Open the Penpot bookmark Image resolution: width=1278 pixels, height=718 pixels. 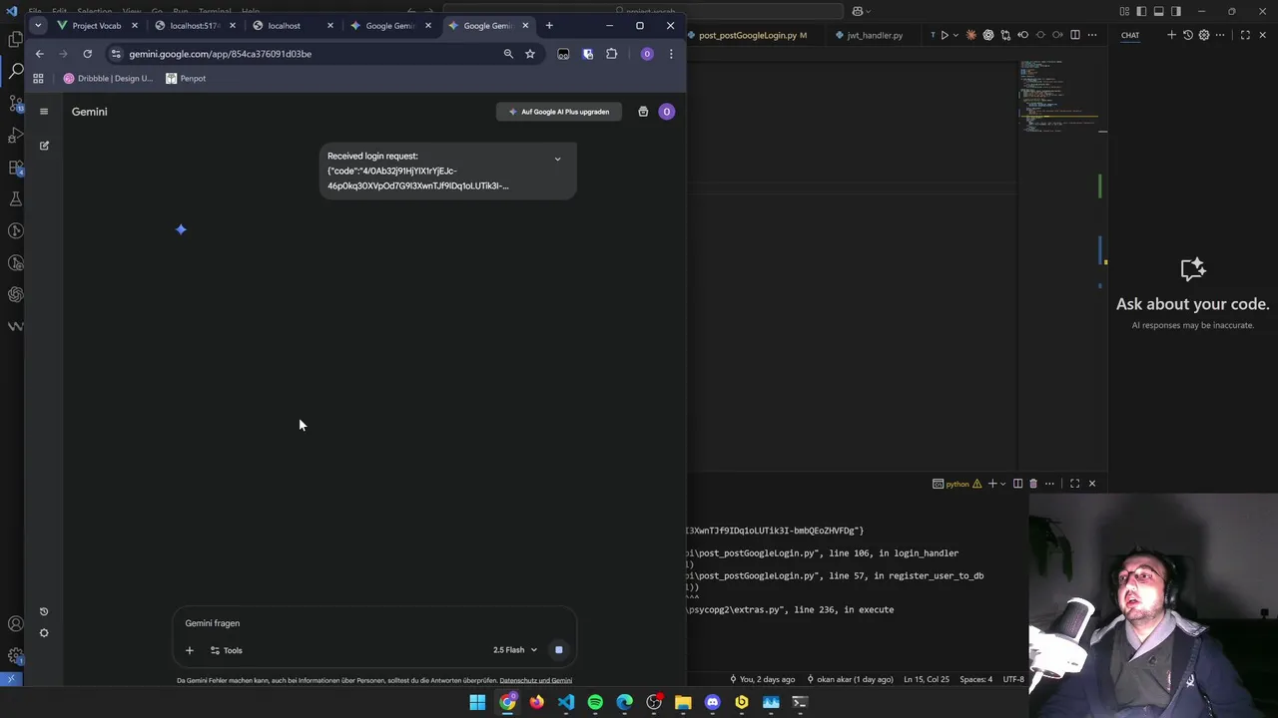click(x=186, y=78)
